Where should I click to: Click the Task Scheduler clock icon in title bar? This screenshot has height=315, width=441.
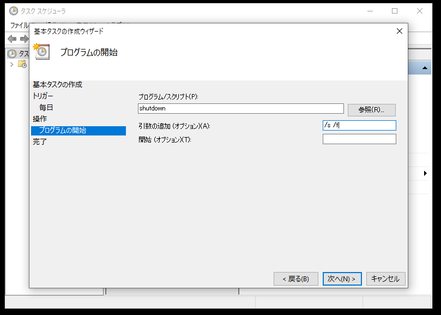click(13, 11)
